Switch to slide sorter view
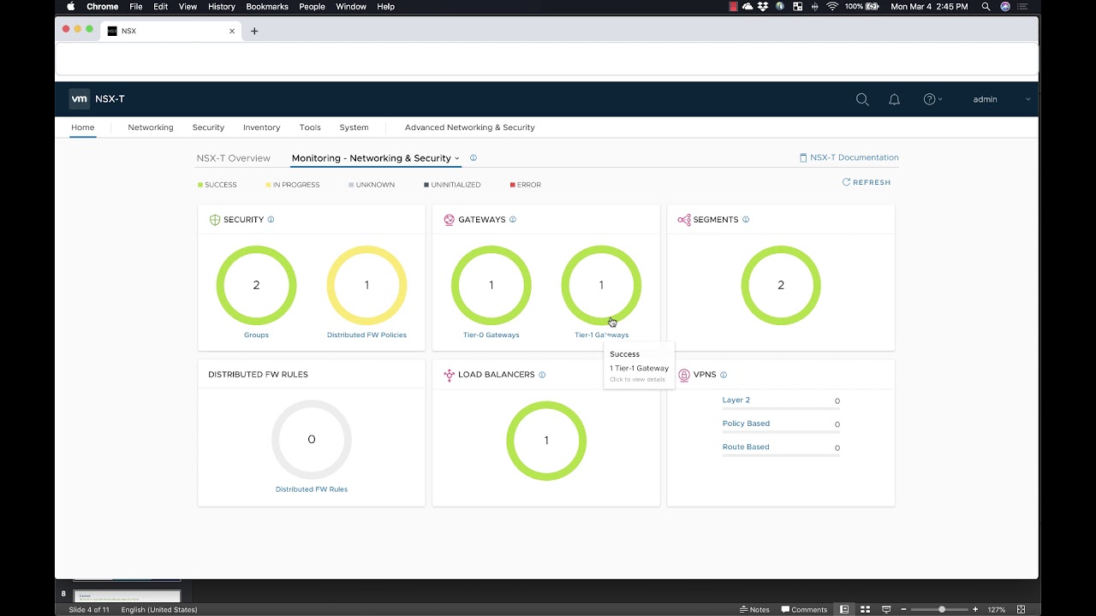This screenshot has height=616, width=1096. (865, 609)
